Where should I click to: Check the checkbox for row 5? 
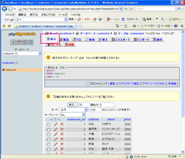point(49,145)
